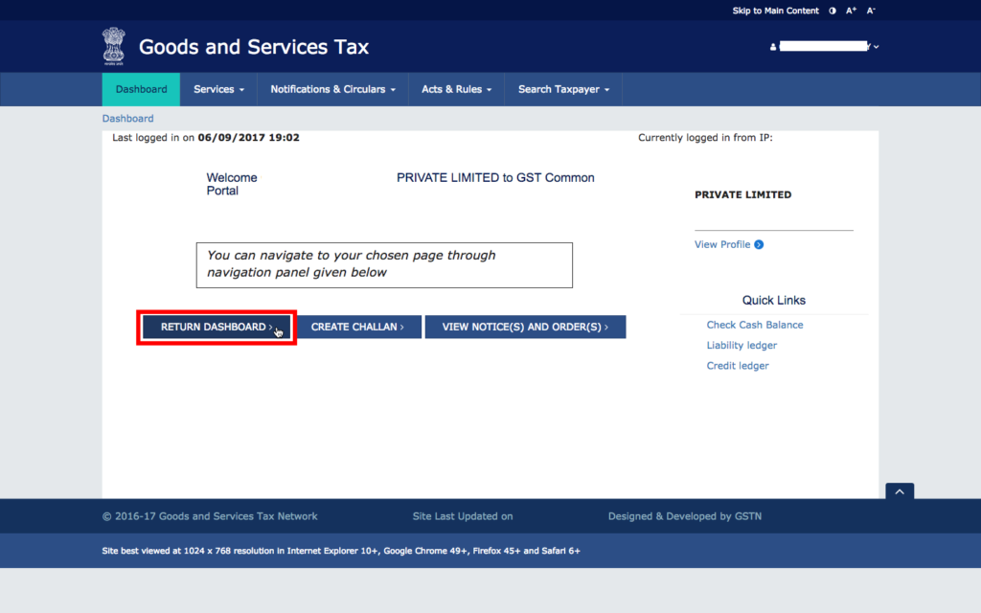Click the Dashboard breadcrumb link

click(127, 118)
